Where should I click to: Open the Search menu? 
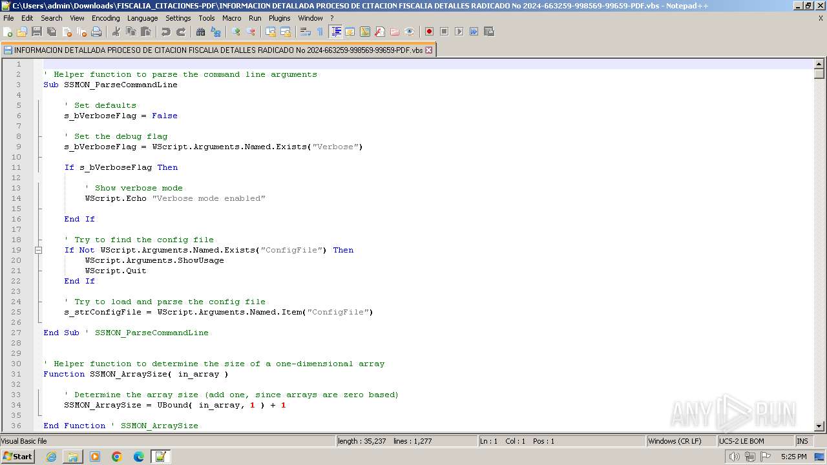click(x=52, y=18)
